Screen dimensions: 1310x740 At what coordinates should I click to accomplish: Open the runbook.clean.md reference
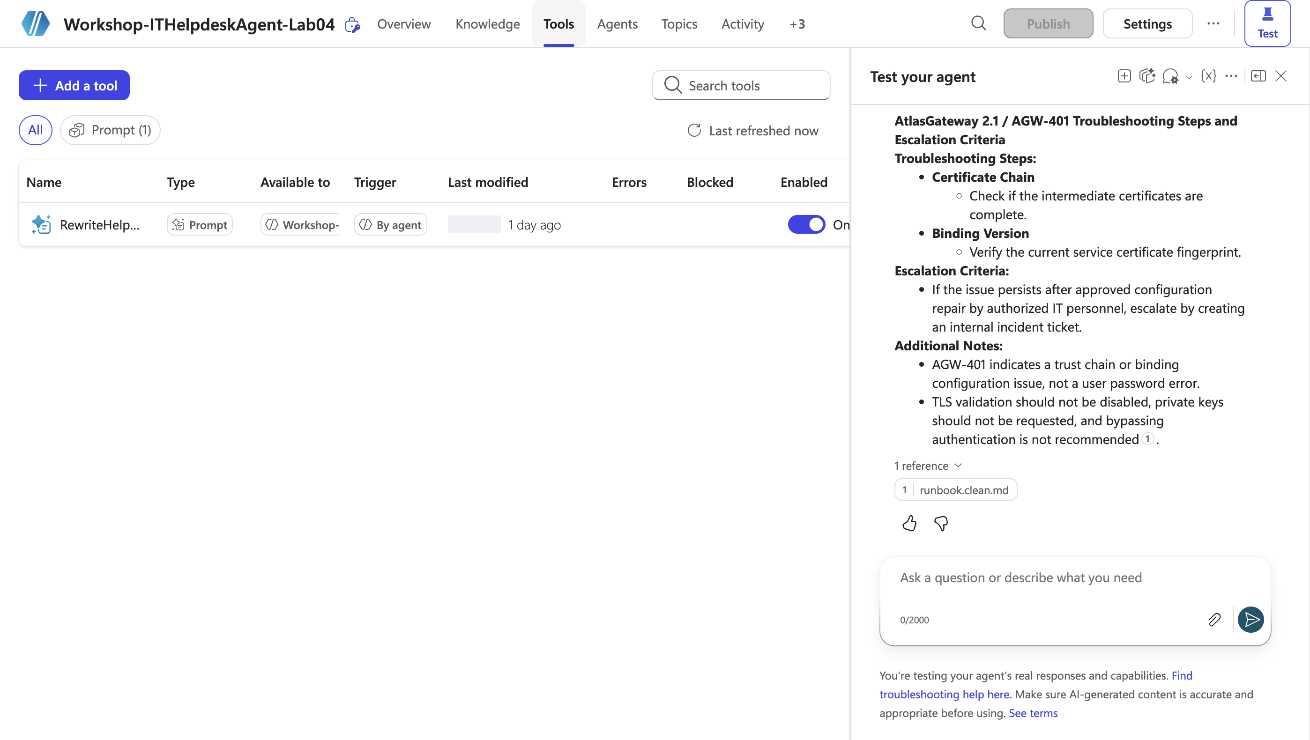(x=955, y=489)
